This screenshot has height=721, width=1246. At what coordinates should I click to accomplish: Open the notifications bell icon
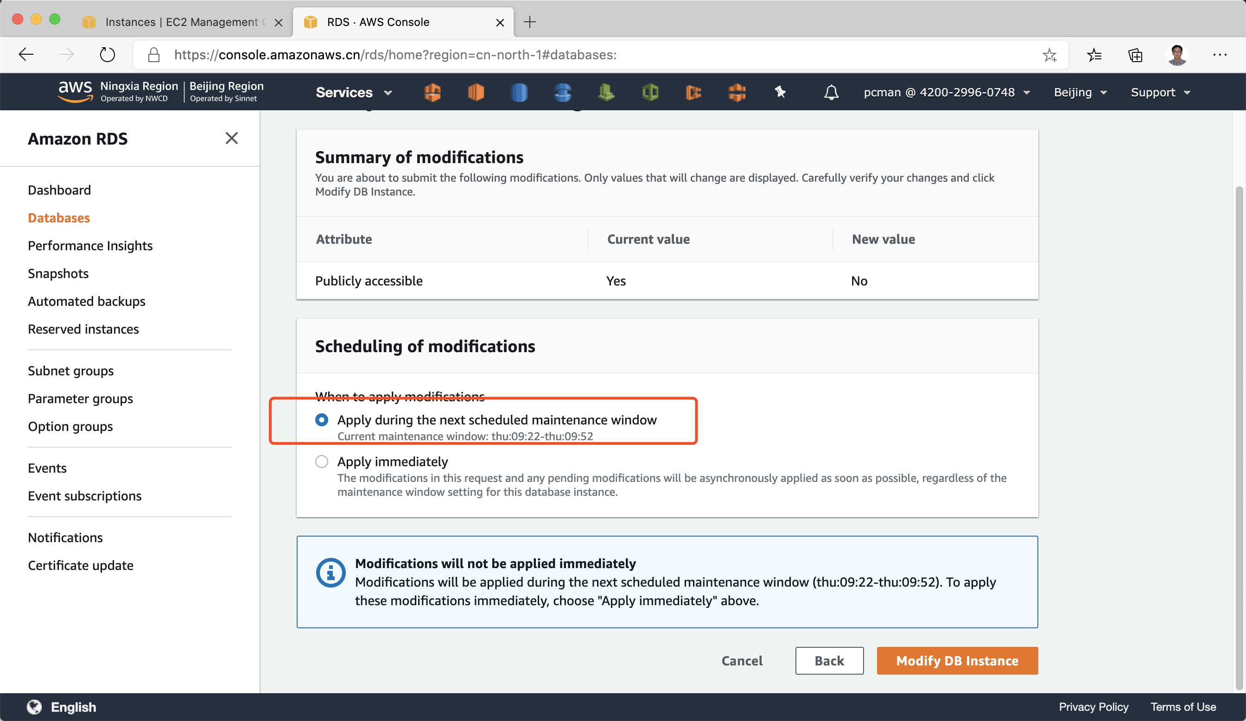[x=831, y=92]
